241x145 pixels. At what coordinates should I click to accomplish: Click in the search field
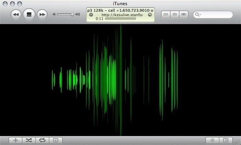tap(213, 14)
